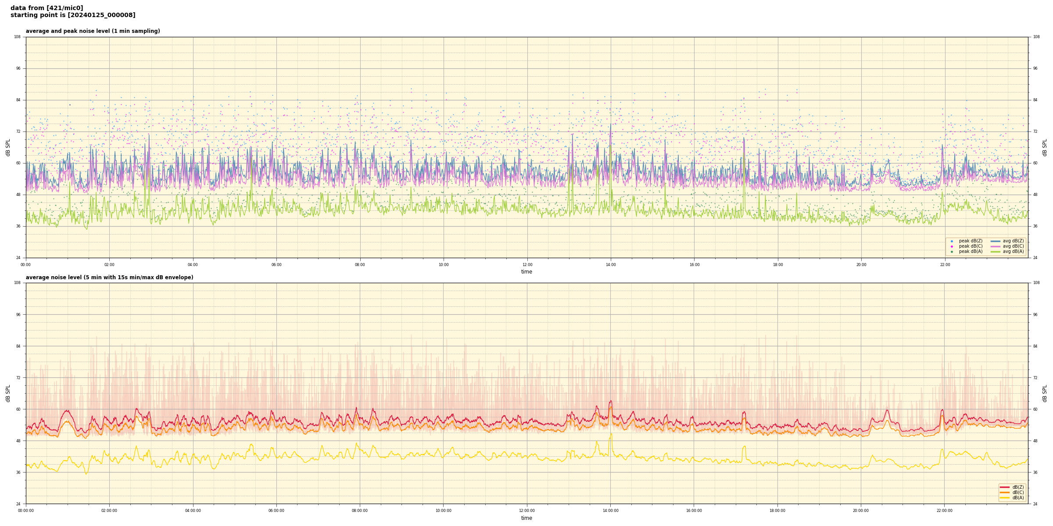Click the starting point 20240125_000008 text
Screen dimensions: 1053x526
pyautogui.click(x=73, y=15)
